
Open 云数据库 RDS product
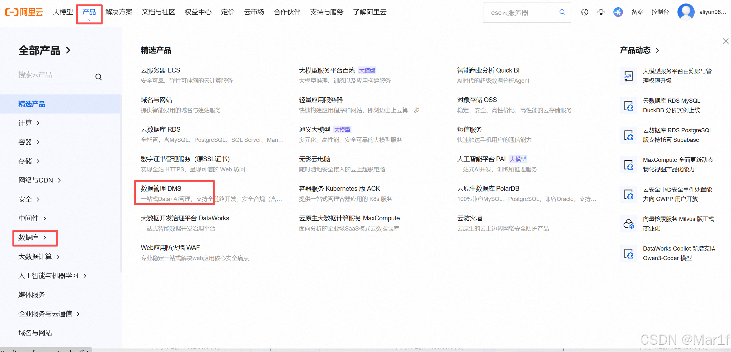point(161,129)
